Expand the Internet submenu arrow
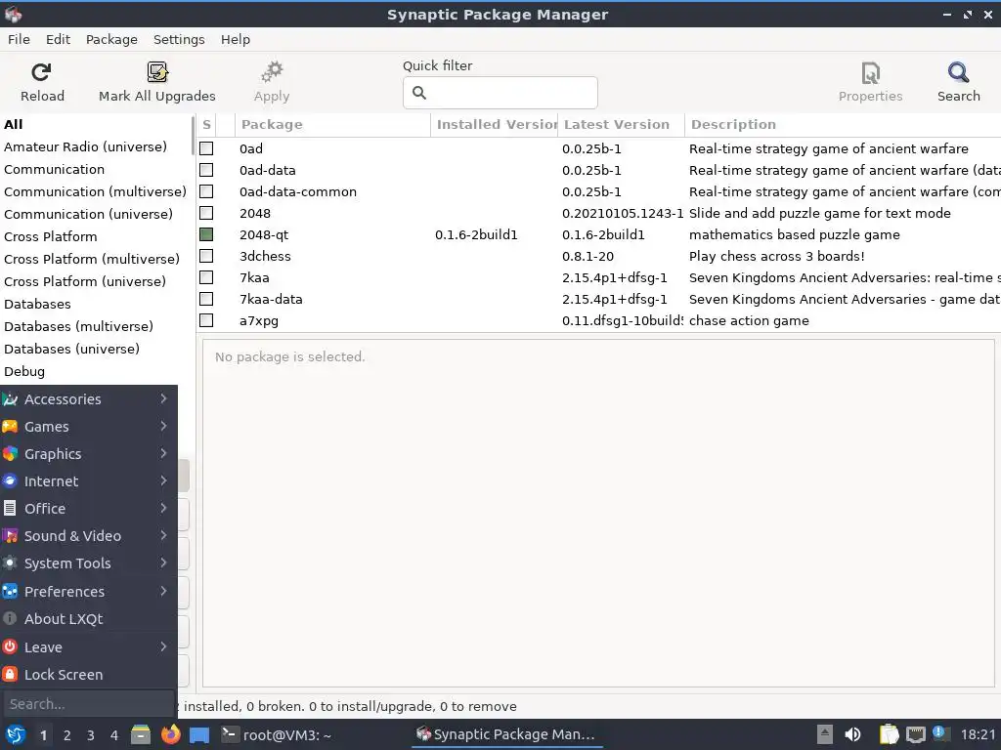1001x750 pixels. pos(163,480)
